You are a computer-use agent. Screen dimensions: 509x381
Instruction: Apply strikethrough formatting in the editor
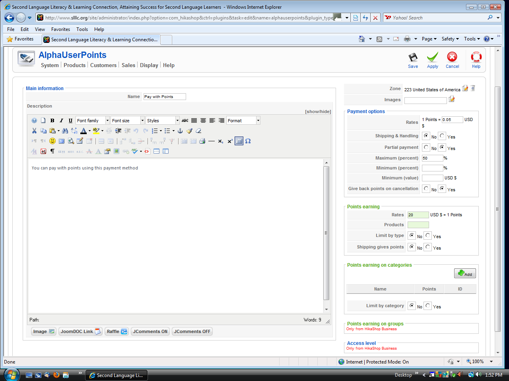pyautogui.click(x=185, y=121)
